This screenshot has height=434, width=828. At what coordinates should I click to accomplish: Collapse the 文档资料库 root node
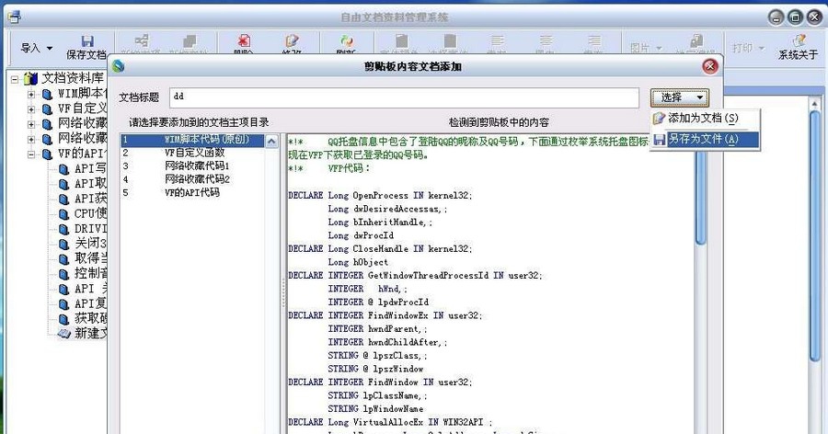15,80
